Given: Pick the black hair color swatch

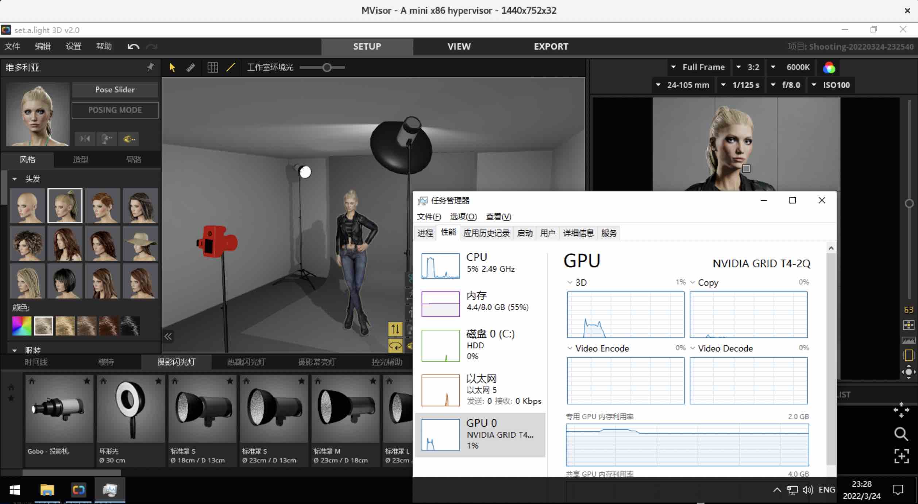Looking at the screenshot, I should tap(130, 326).
